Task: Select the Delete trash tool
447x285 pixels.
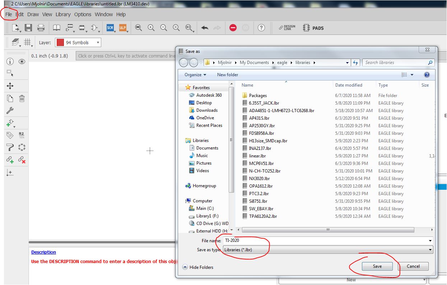Action: 22,98
